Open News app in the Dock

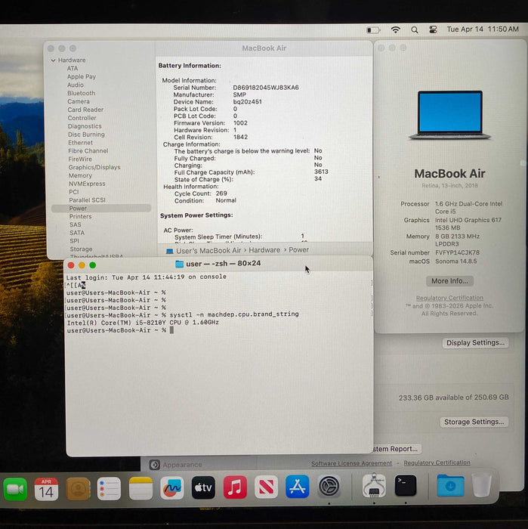[266, 487]
